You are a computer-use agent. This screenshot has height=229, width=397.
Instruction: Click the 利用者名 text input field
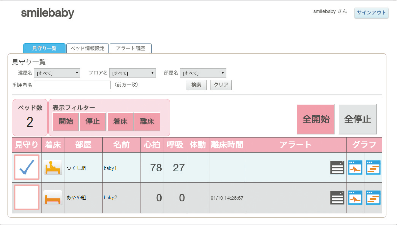point(72,85)
